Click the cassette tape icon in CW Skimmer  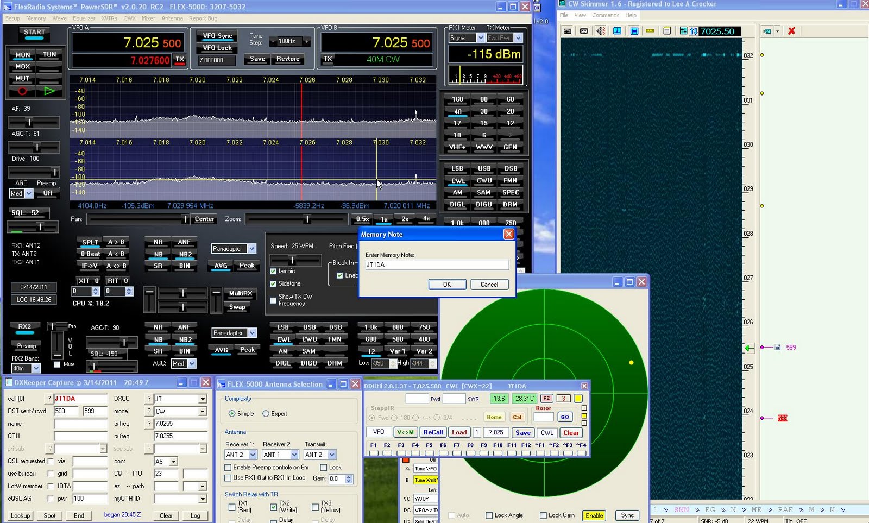click(x=584, y=31)
